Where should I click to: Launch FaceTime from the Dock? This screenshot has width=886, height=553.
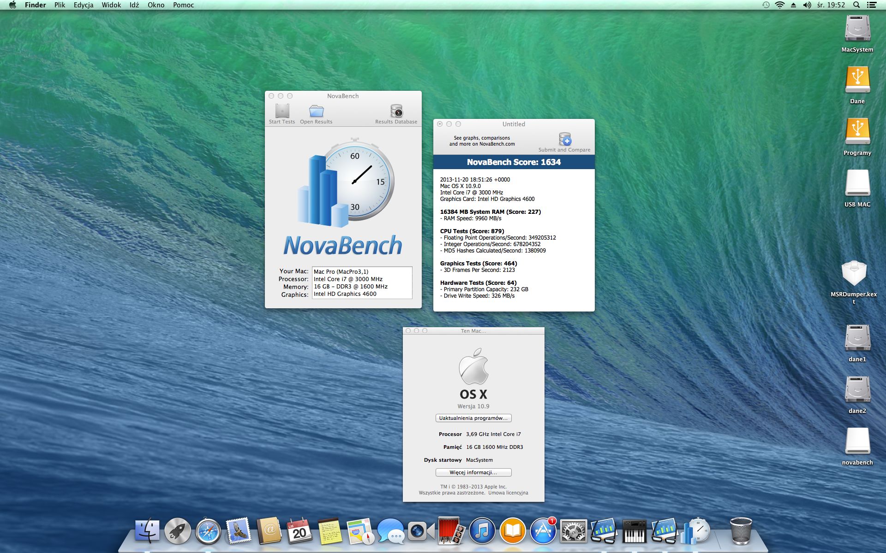421,531
